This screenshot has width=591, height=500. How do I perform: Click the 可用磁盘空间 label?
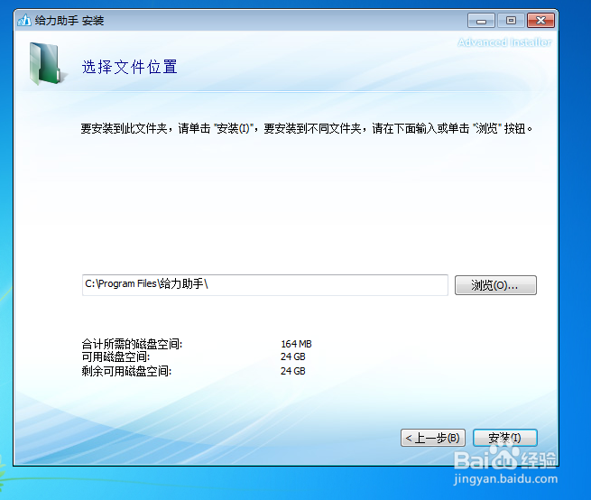[x=115, y=356]
